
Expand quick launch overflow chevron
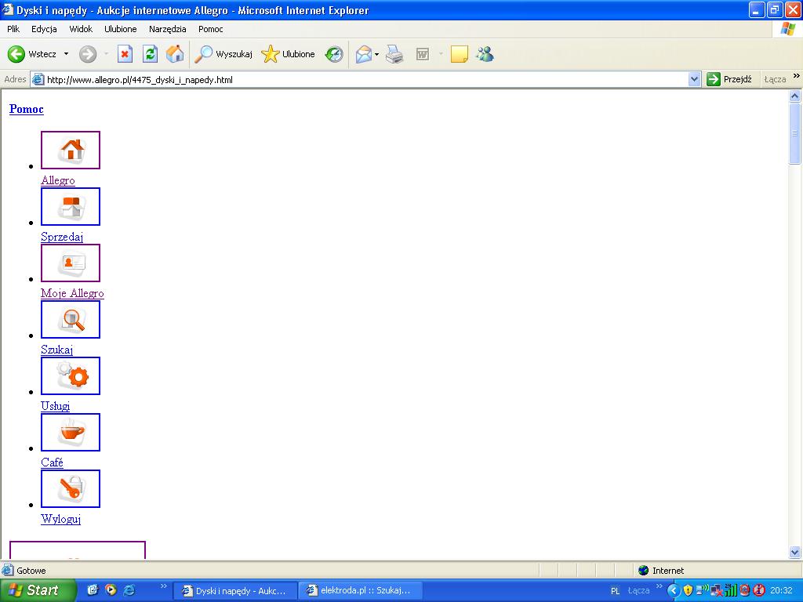coord(164,586)
